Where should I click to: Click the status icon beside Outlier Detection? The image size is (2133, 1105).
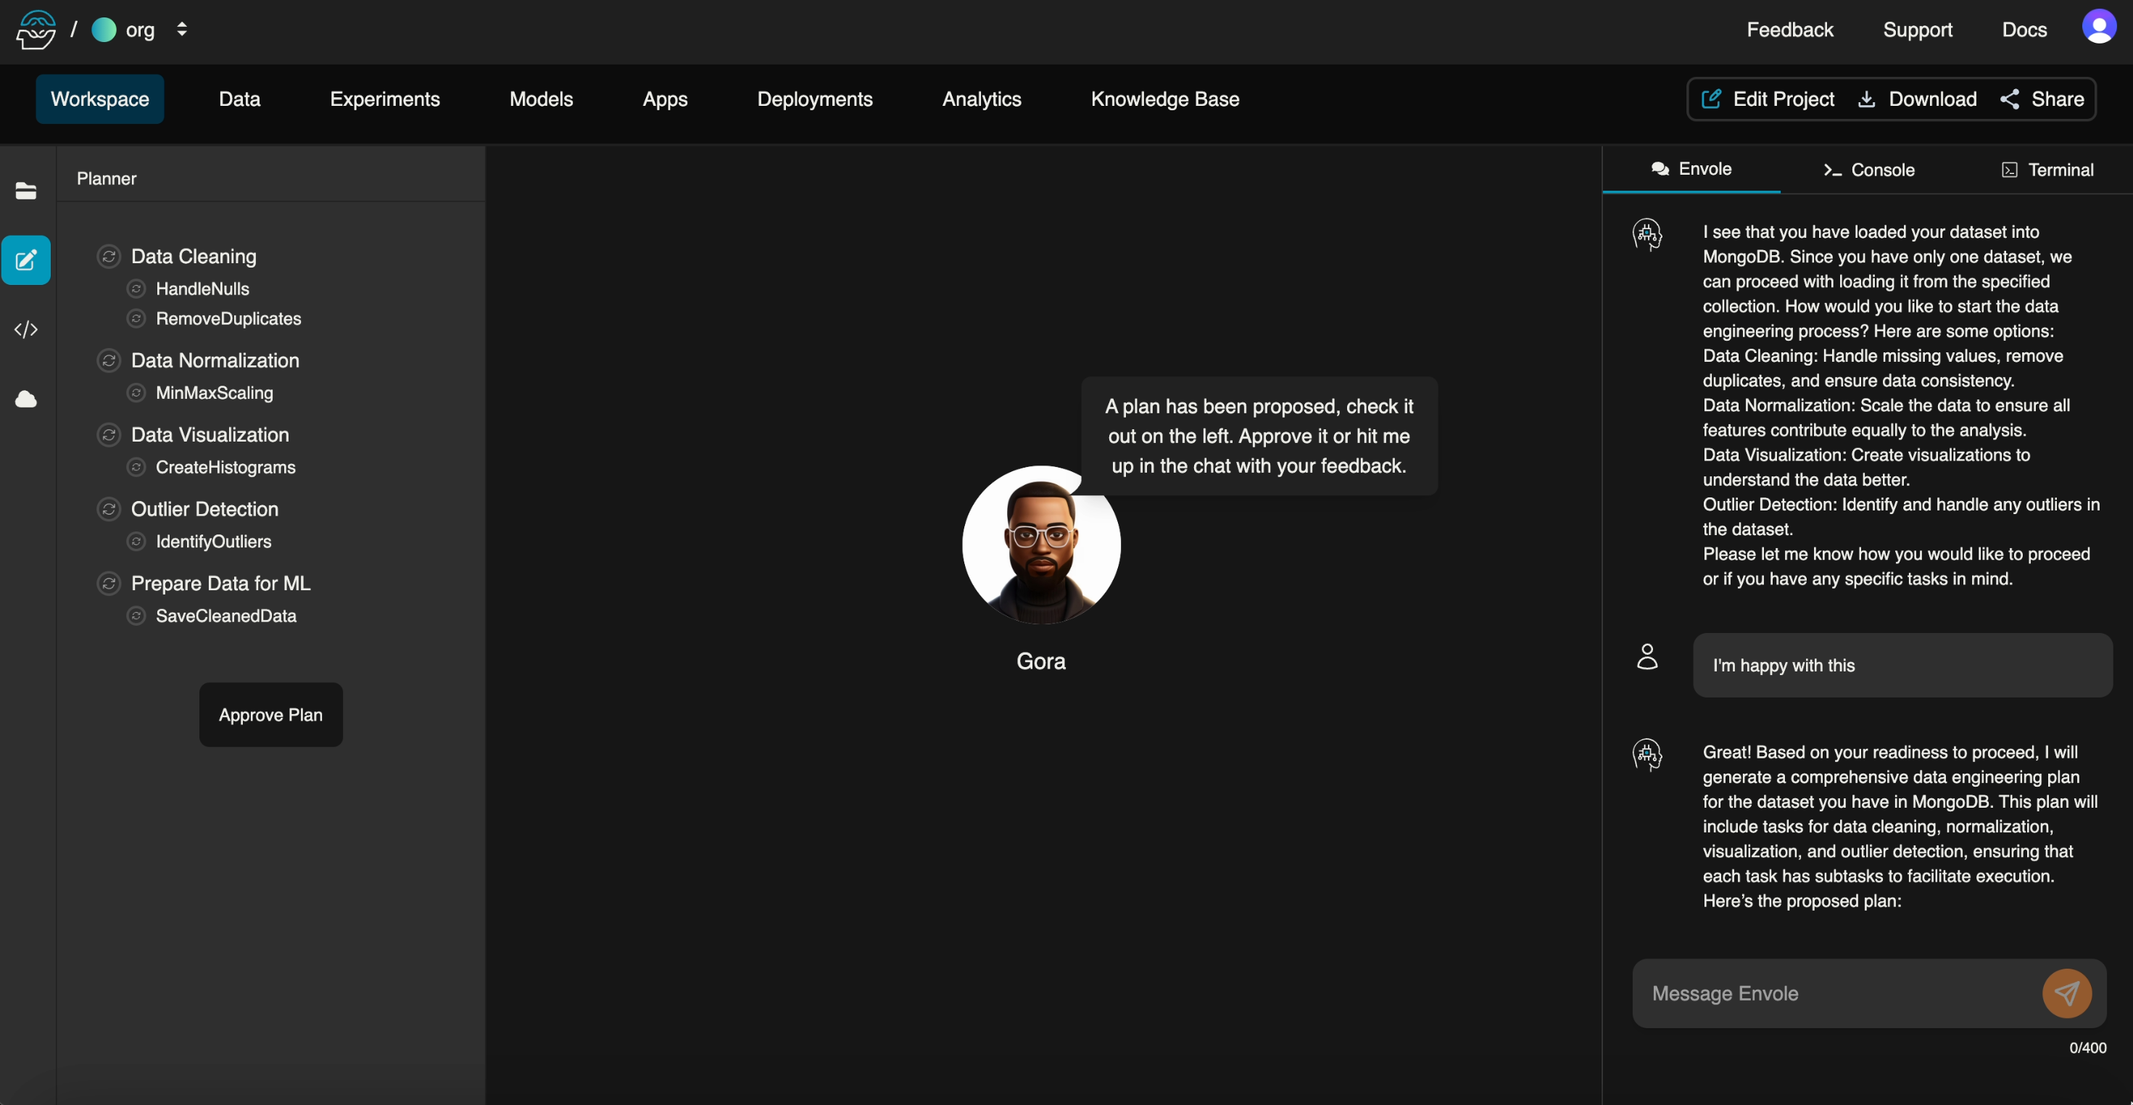click(x=109, y=508)
